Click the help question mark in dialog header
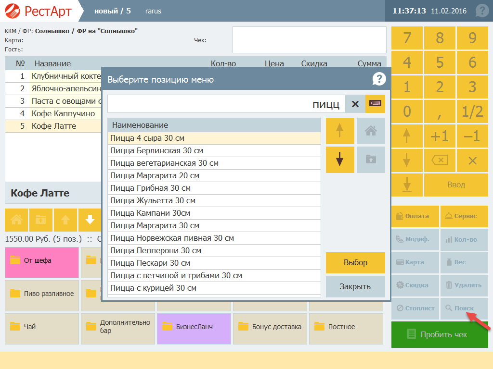 [x=379, y=79]
